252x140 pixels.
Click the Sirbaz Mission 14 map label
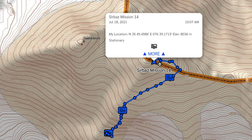click(154, 70)
